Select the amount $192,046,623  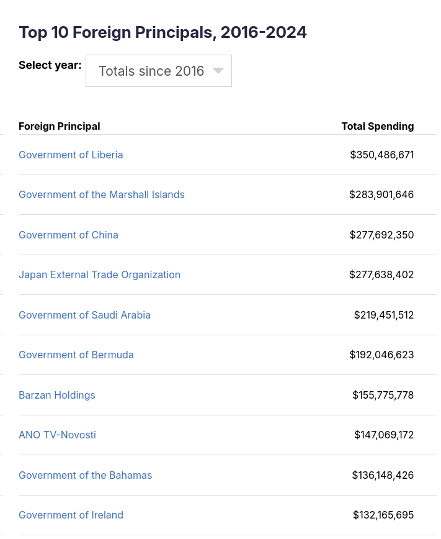382,355
